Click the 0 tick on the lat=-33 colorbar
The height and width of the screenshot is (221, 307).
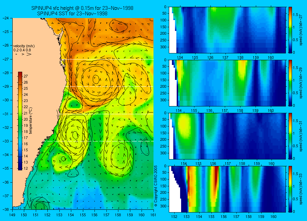[x=294, y=211]
